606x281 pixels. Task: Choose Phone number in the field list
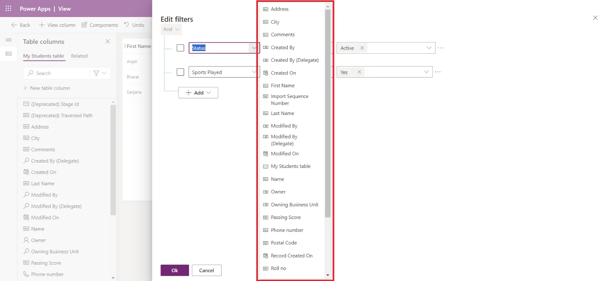[x=287, y=230]
